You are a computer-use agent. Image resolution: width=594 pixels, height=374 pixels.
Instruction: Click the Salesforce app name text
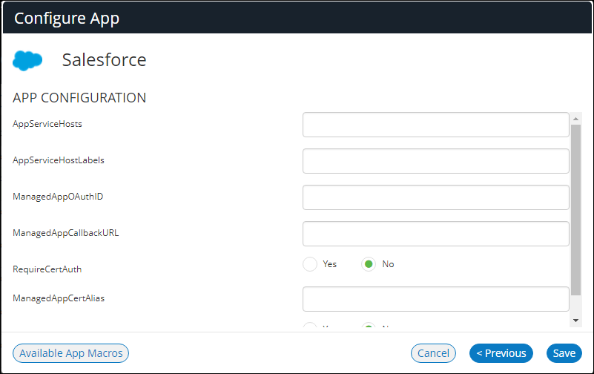pyautogui.click(x=104, y=60)
